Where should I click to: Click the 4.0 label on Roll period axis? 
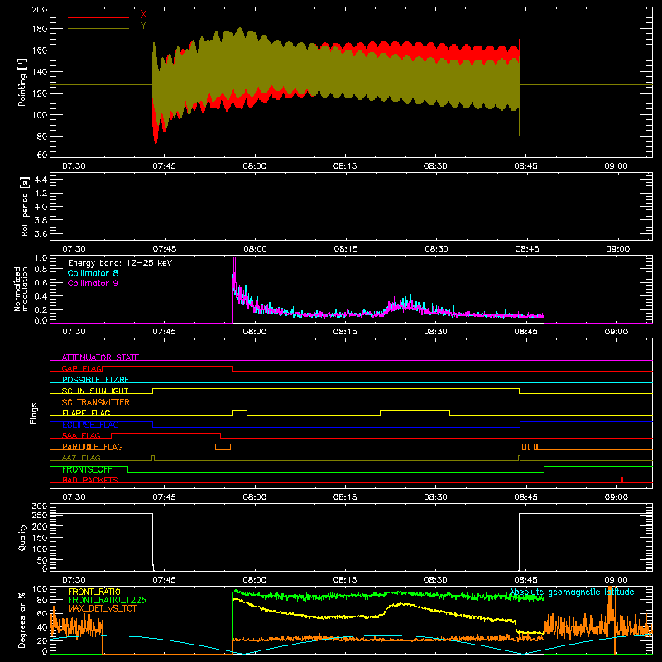41,206
